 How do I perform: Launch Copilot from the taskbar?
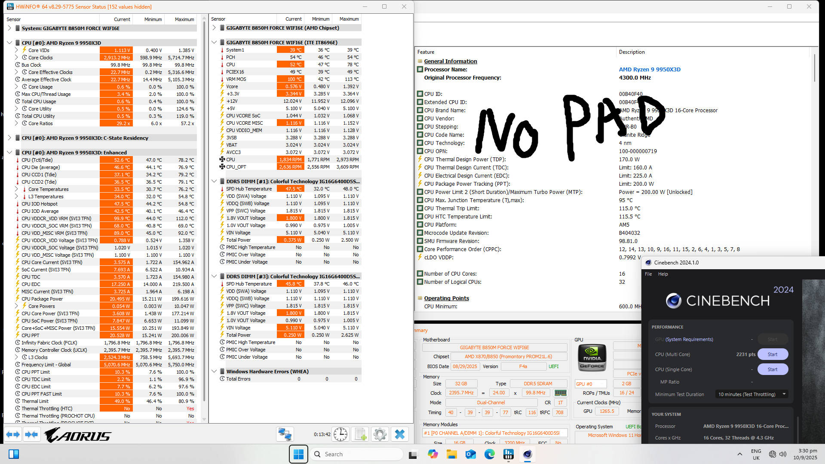(432, 454)
